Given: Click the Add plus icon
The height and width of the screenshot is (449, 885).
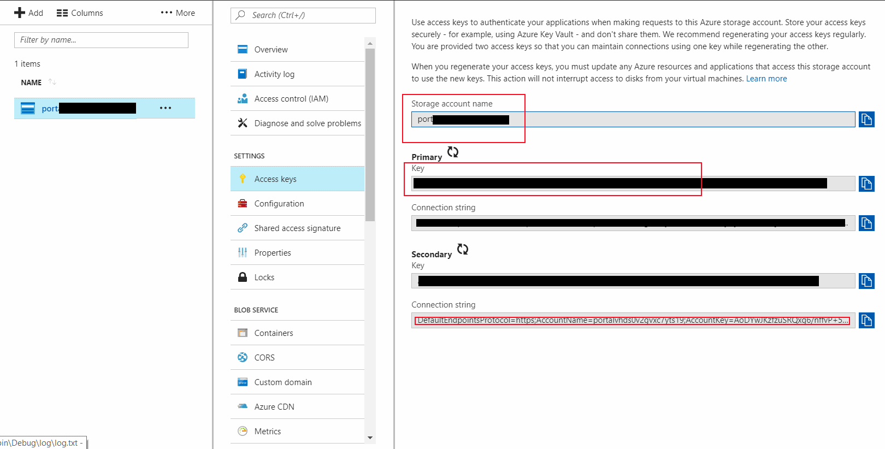Looking at the screenshot, I should tap(20, 13).
